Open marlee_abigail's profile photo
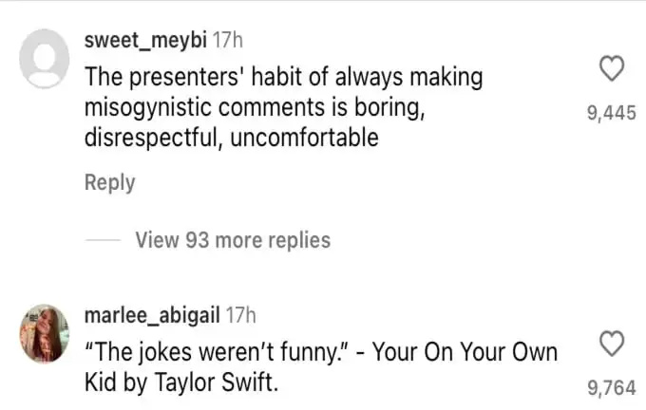This screenshot has width=646, height=410. pos(45,334)
